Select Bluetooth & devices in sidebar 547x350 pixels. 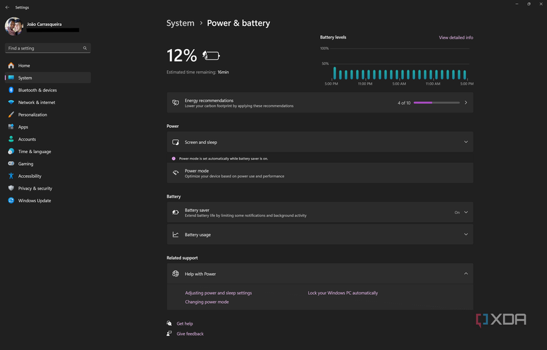coord(48,90)
